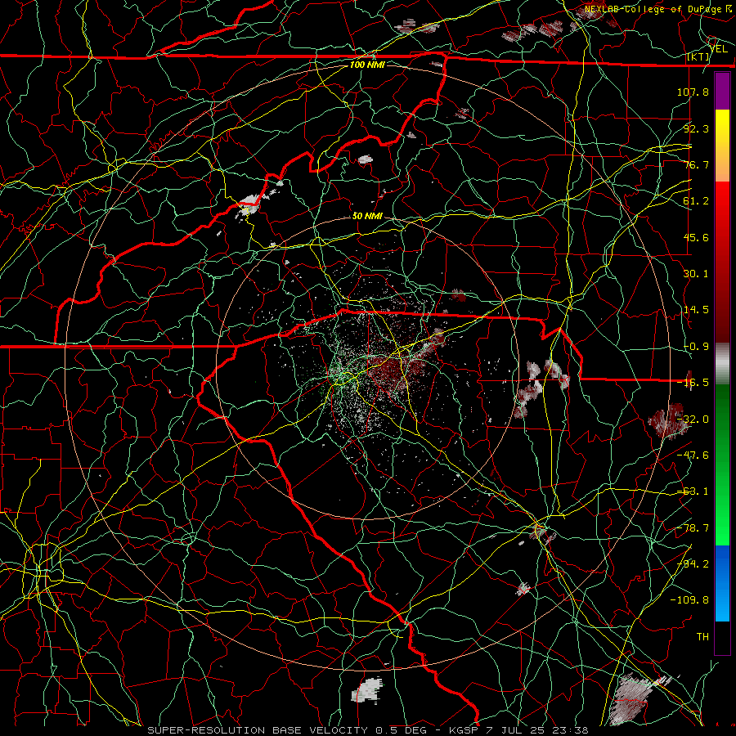Viewport: 736px width, 736px height.
Task: Click the TH threshold label
Action: [702, 637]
